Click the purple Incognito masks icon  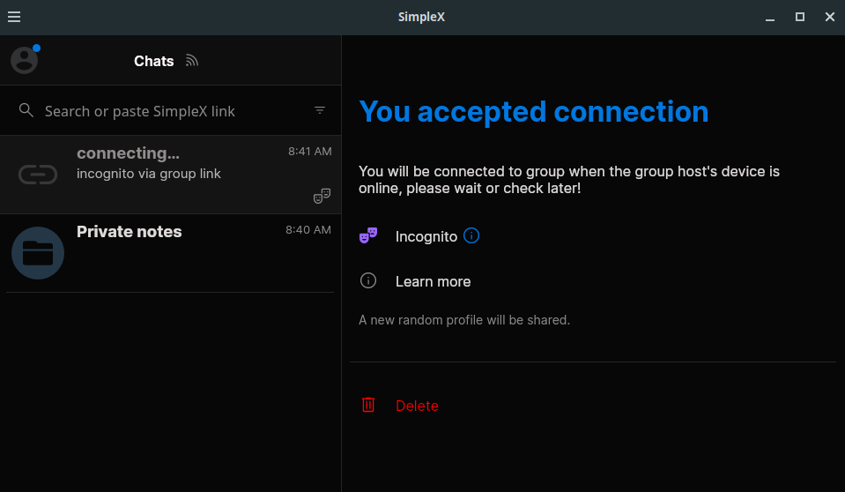click(x=368, y=235)
